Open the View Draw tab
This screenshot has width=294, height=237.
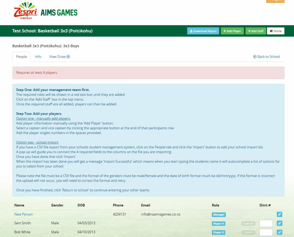coord(59,57)
